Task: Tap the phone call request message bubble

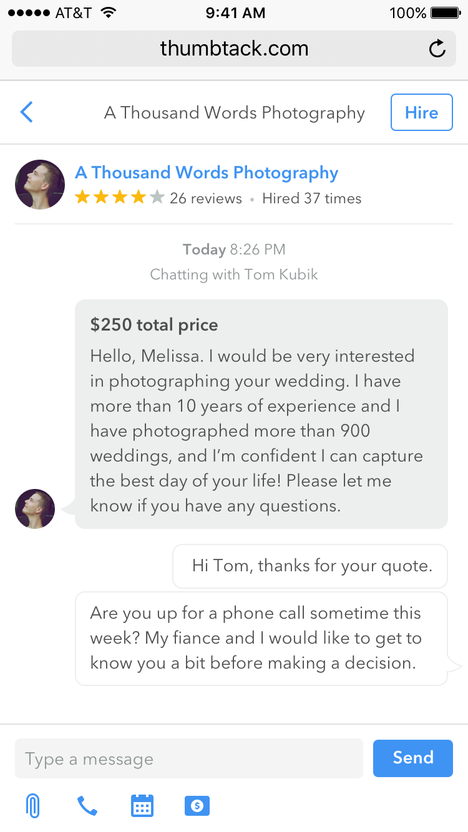Action: (261, 638)
